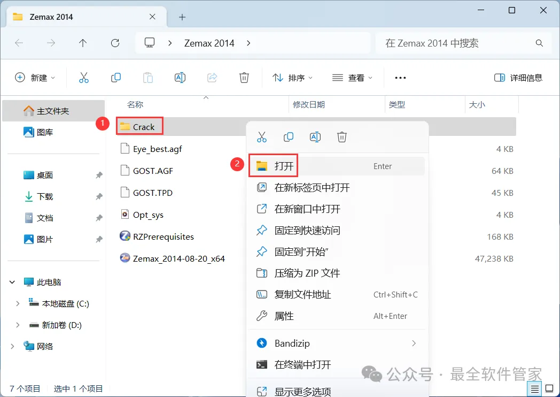The image size is (560, 397).
Task: Expand the Bandizip submenu arrow
Action: click(414, 343)
